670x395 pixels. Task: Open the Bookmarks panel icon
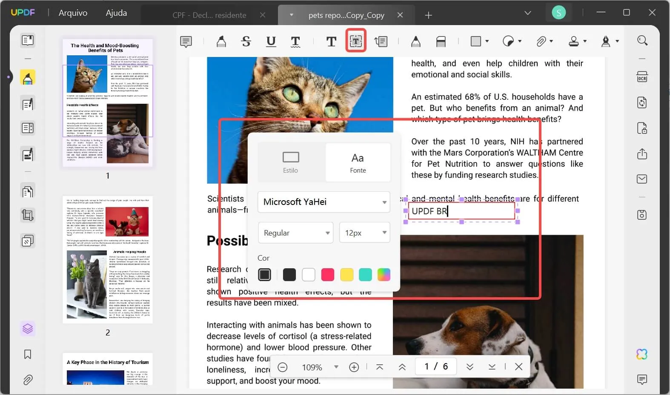pyautogui.click(x=28, y=354)
